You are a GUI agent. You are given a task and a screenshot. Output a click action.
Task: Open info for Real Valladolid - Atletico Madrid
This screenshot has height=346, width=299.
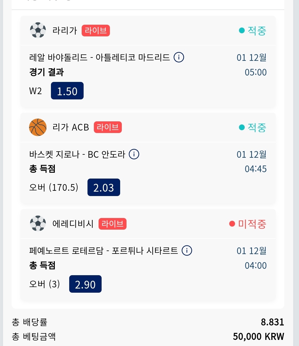pyautogui.click(x=179, y=57)
